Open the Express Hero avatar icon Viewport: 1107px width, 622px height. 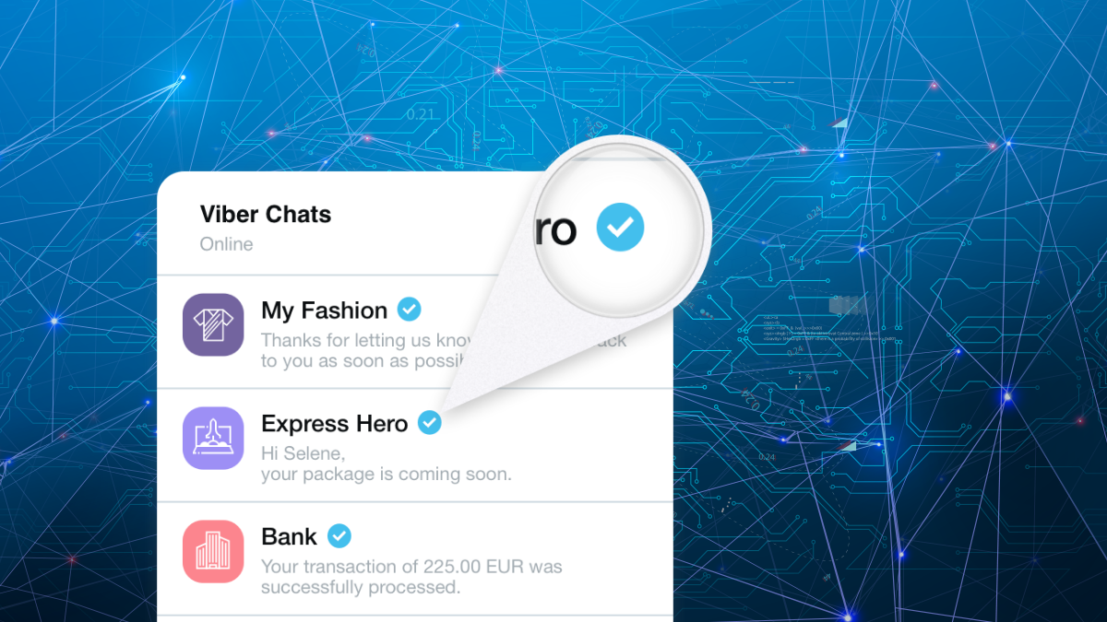pyautogui.click(x=213, y=438)
